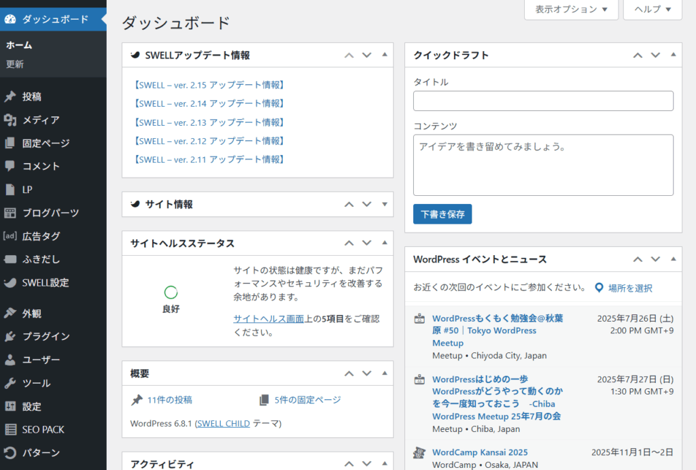The width and height of the screenshot is (696, 470).
Task: Open SWELL ver. 2.15 update info link
Action: tap(209, 85)
